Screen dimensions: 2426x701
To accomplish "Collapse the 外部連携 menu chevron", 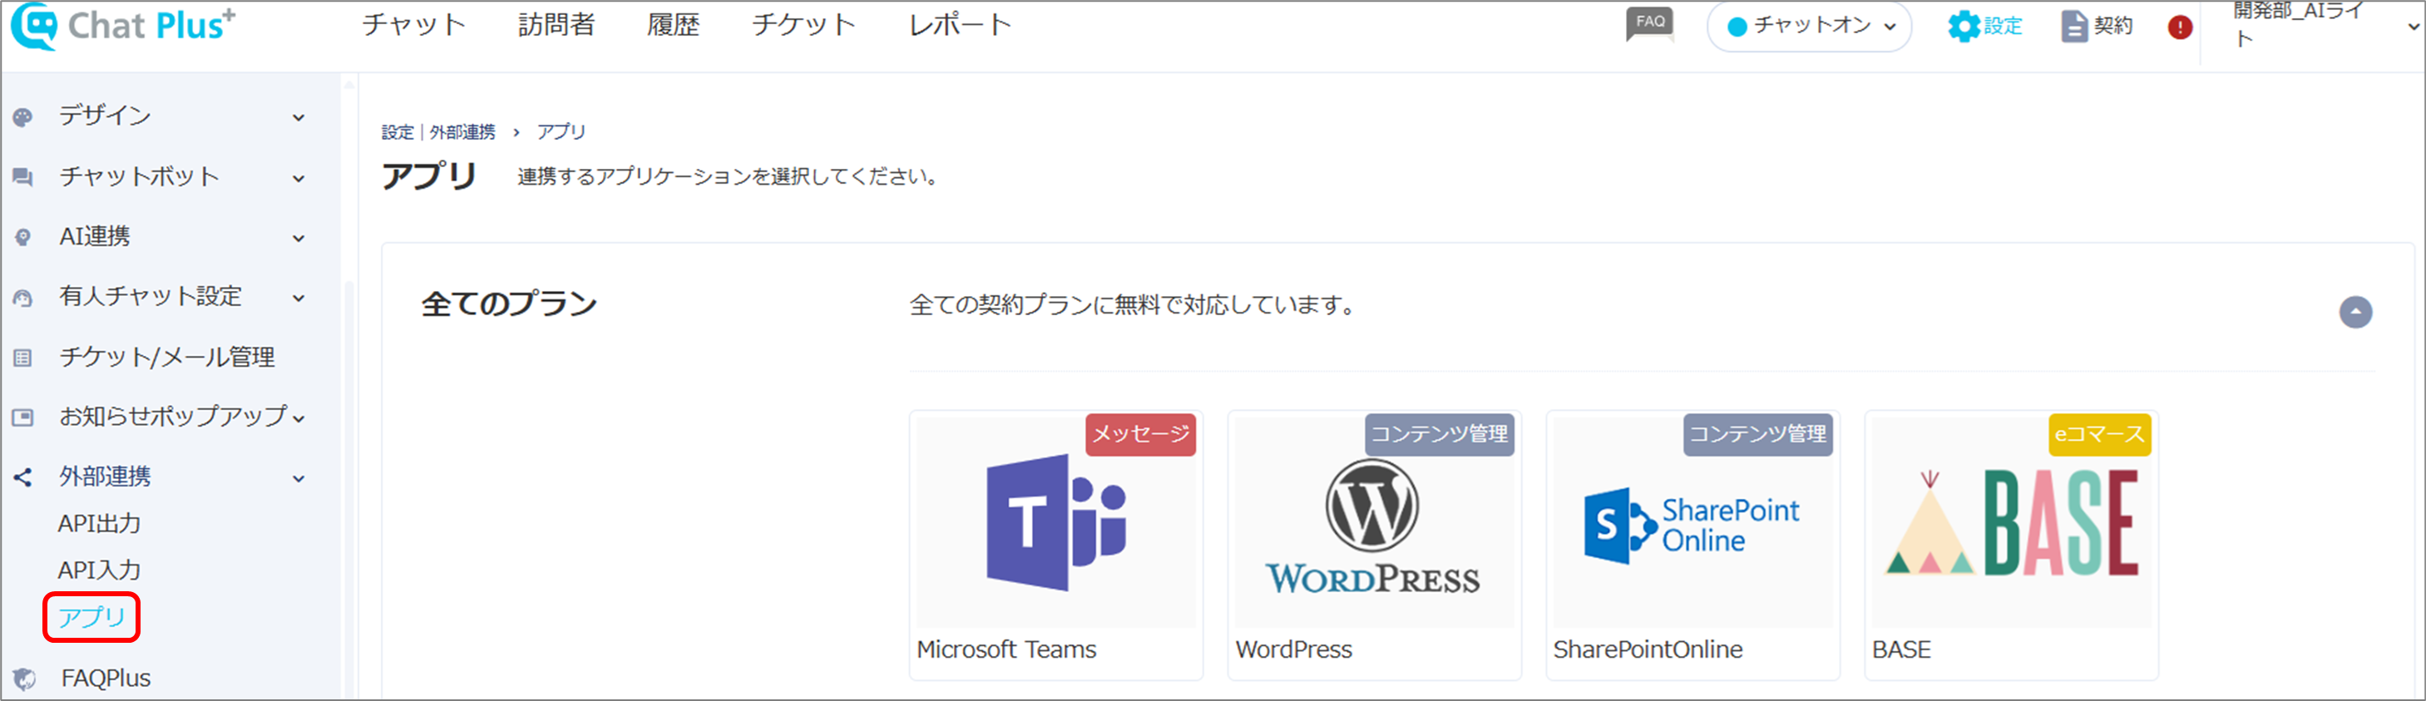I will click(x=299, y=479).
